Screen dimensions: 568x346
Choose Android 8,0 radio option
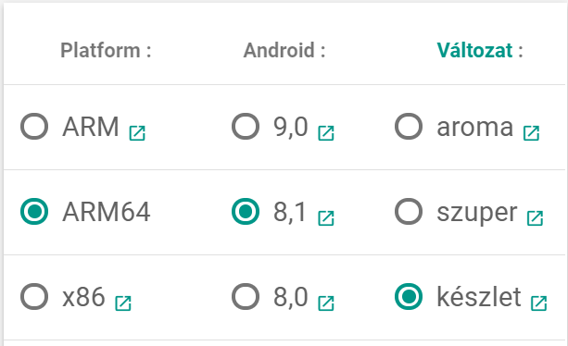click(246, 297)
